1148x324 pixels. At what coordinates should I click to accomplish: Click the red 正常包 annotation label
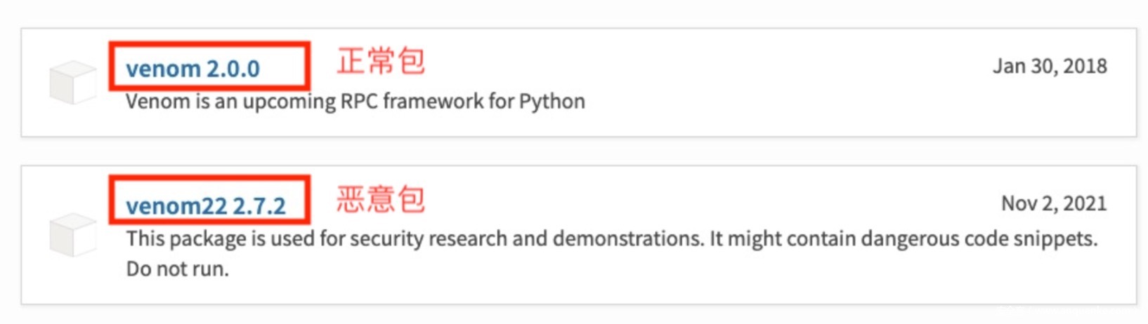point(380,61)
